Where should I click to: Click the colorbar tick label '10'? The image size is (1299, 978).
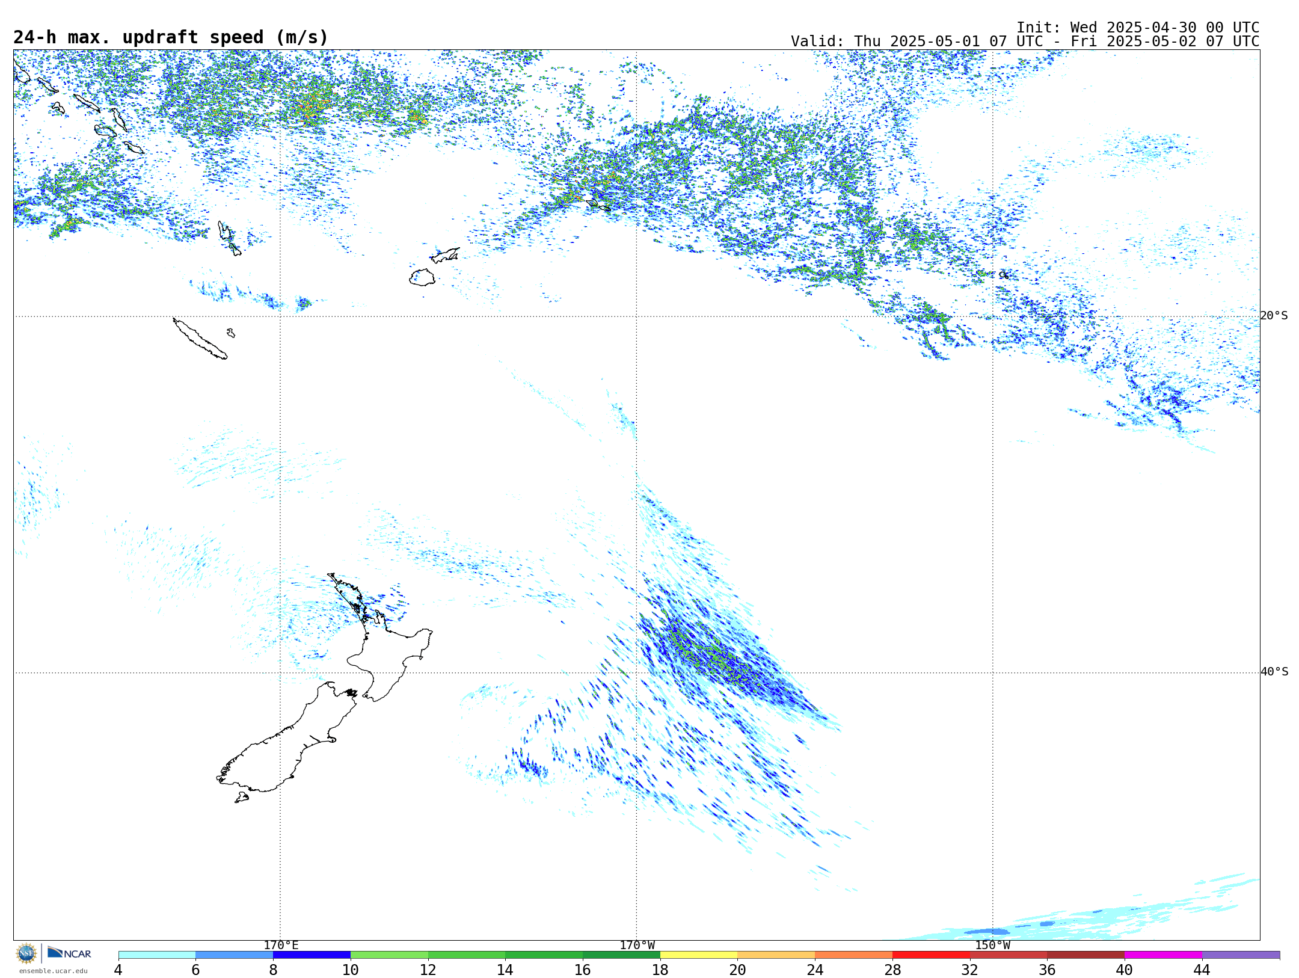[351, 970]
